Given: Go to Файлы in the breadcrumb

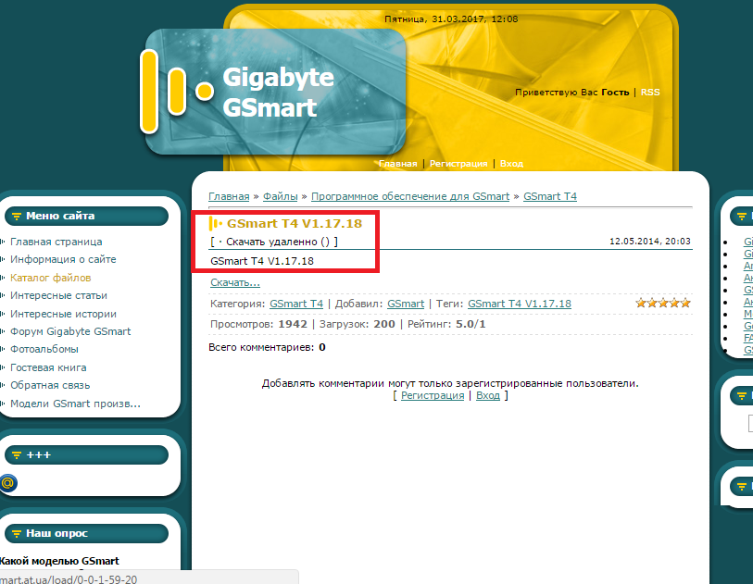Looking at the screenshot, I should (280, 196).
